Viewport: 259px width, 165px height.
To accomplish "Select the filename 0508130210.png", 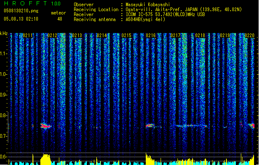I will click(21, 11).
